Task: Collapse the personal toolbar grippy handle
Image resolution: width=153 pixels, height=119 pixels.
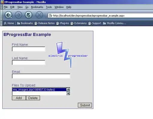Action: [x=1, y=23]
